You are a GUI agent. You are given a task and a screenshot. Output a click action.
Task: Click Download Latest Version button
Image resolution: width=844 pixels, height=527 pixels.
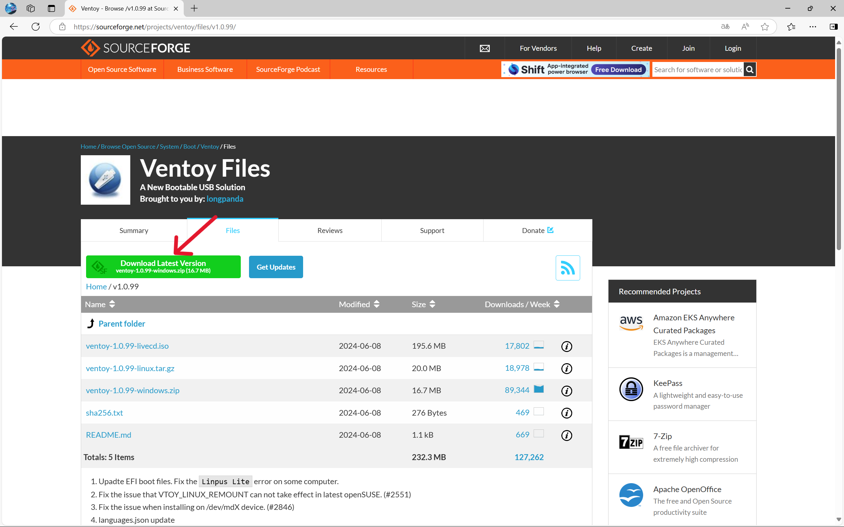click(x=163, y=267)
